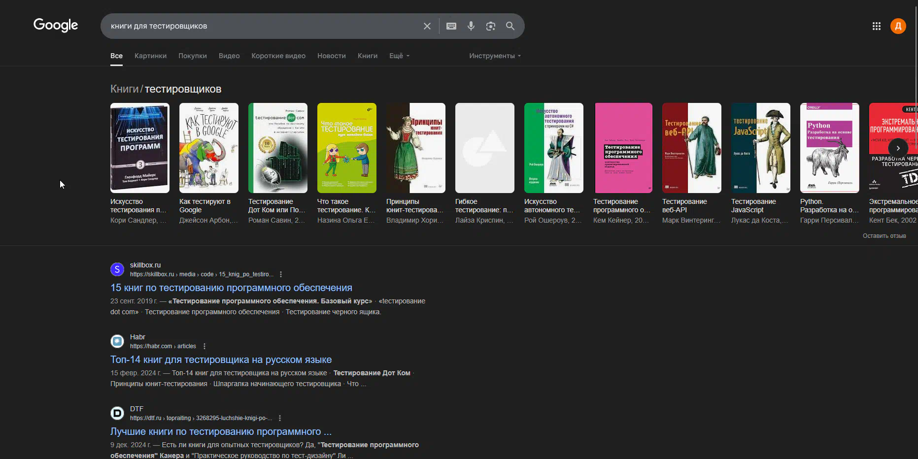Viewport: 918px width, 459px height.
Task: Open 'Тестирование веб-API' book cover
Action: click(692, 148)
